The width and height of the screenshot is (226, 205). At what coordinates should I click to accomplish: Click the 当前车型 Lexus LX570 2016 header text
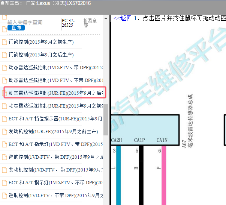click(x=46, y=3)
